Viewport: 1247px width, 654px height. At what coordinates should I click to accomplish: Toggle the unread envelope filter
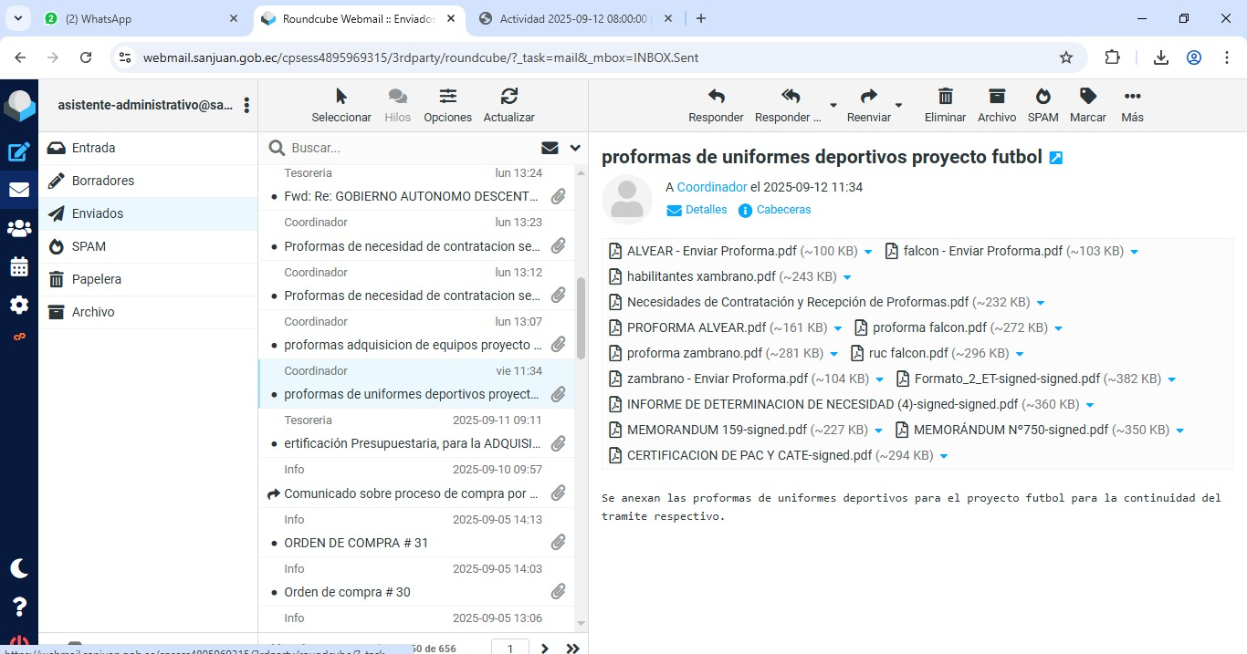click(x=550, y=148)
